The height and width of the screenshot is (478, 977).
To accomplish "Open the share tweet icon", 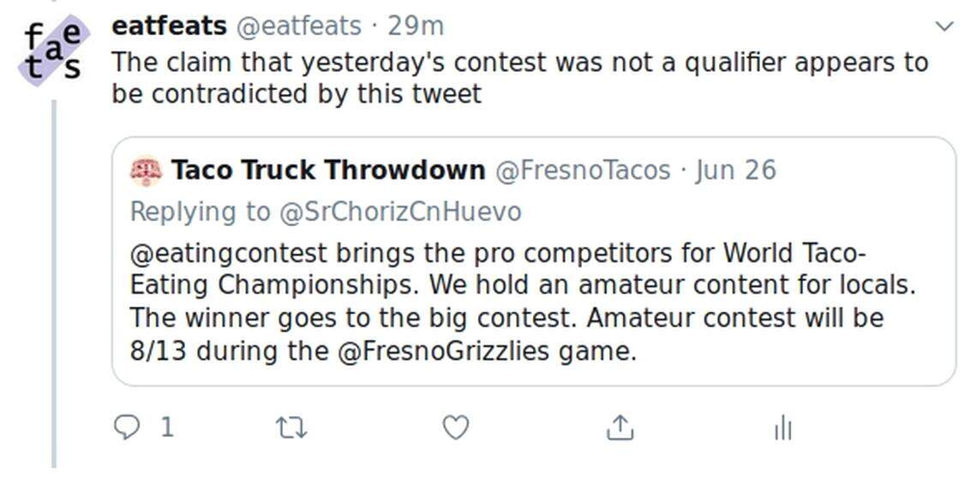I will coord(619,427).
